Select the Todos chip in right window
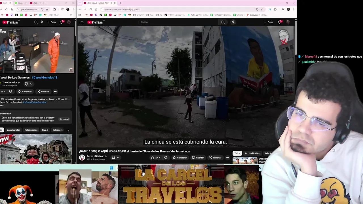 coord(237,153)
